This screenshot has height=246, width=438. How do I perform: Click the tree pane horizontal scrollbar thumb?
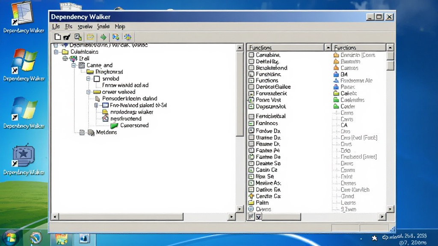121,217
